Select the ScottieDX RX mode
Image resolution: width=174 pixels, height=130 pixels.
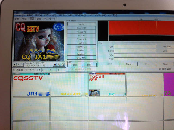[x=82, y=47]
